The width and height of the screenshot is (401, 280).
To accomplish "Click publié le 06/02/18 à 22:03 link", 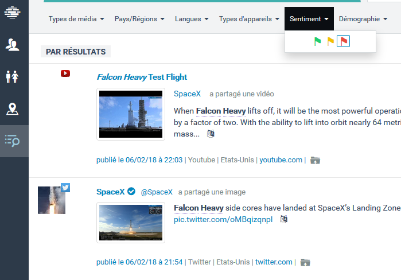I will click(139, 160).
